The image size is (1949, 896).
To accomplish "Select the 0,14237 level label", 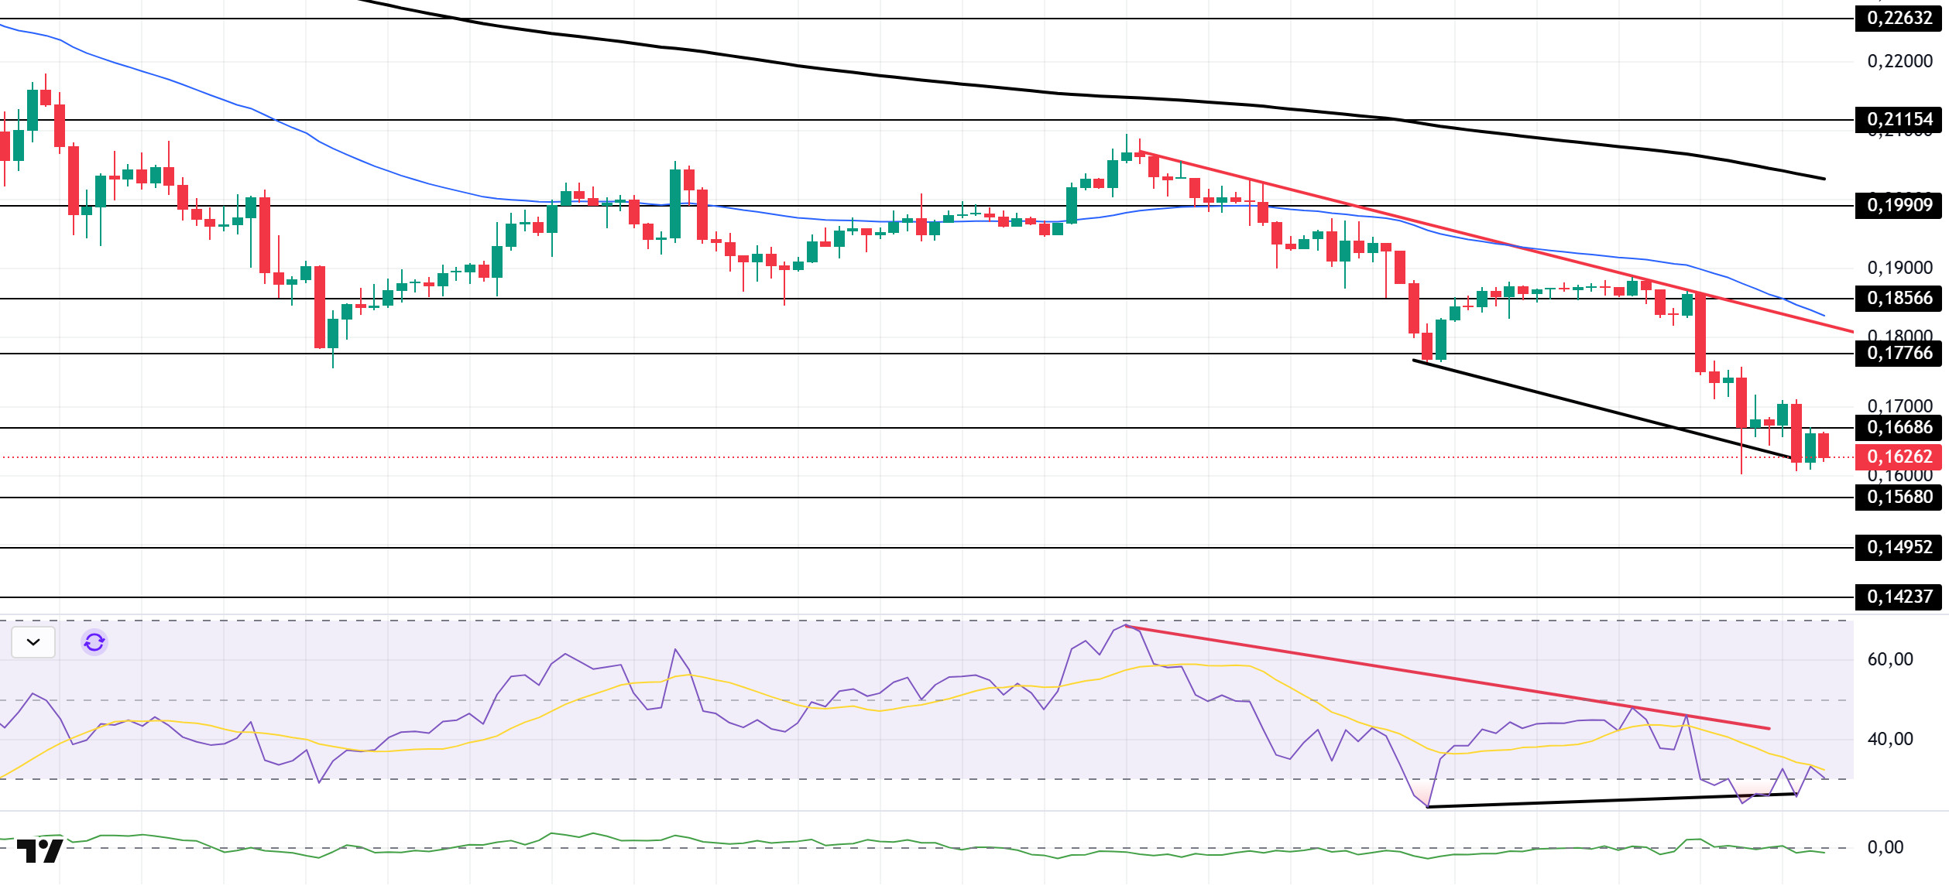I will (1898, 597).
